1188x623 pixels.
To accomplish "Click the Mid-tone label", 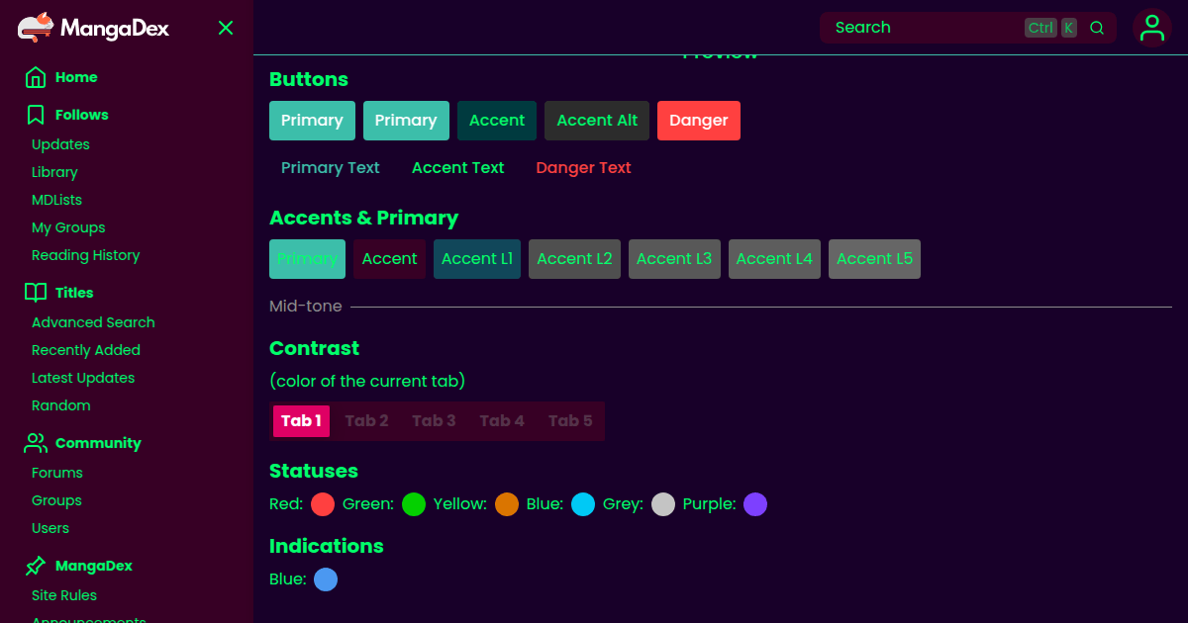I will click(306, 307).
